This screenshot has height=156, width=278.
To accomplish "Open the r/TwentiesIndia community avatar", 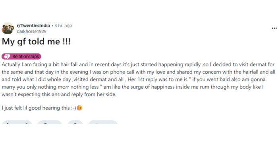I will pyautogui.click(x=8, y=28).
